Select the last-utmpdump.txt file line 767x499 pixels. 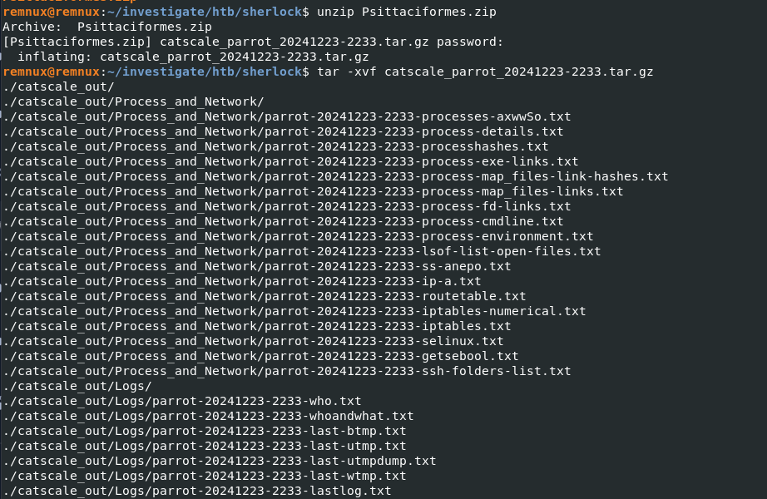pyautogui.click(x=220, y=461)
